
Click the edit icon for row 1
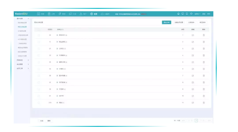[193, 35]
